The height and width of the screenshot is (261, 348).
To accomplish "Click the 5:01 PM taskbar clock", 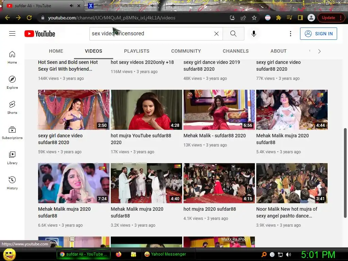I will (318, 255).
